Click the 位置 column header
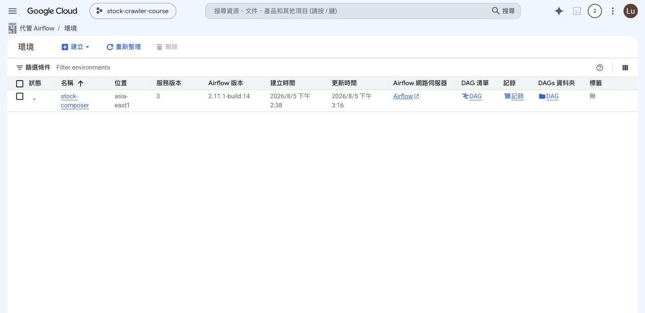Screen dimensions: 645x313 (121, 83)
